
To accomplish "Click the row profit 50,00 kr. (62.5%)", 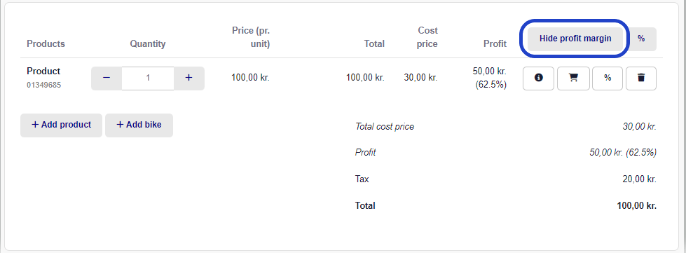I will point(490,78).
